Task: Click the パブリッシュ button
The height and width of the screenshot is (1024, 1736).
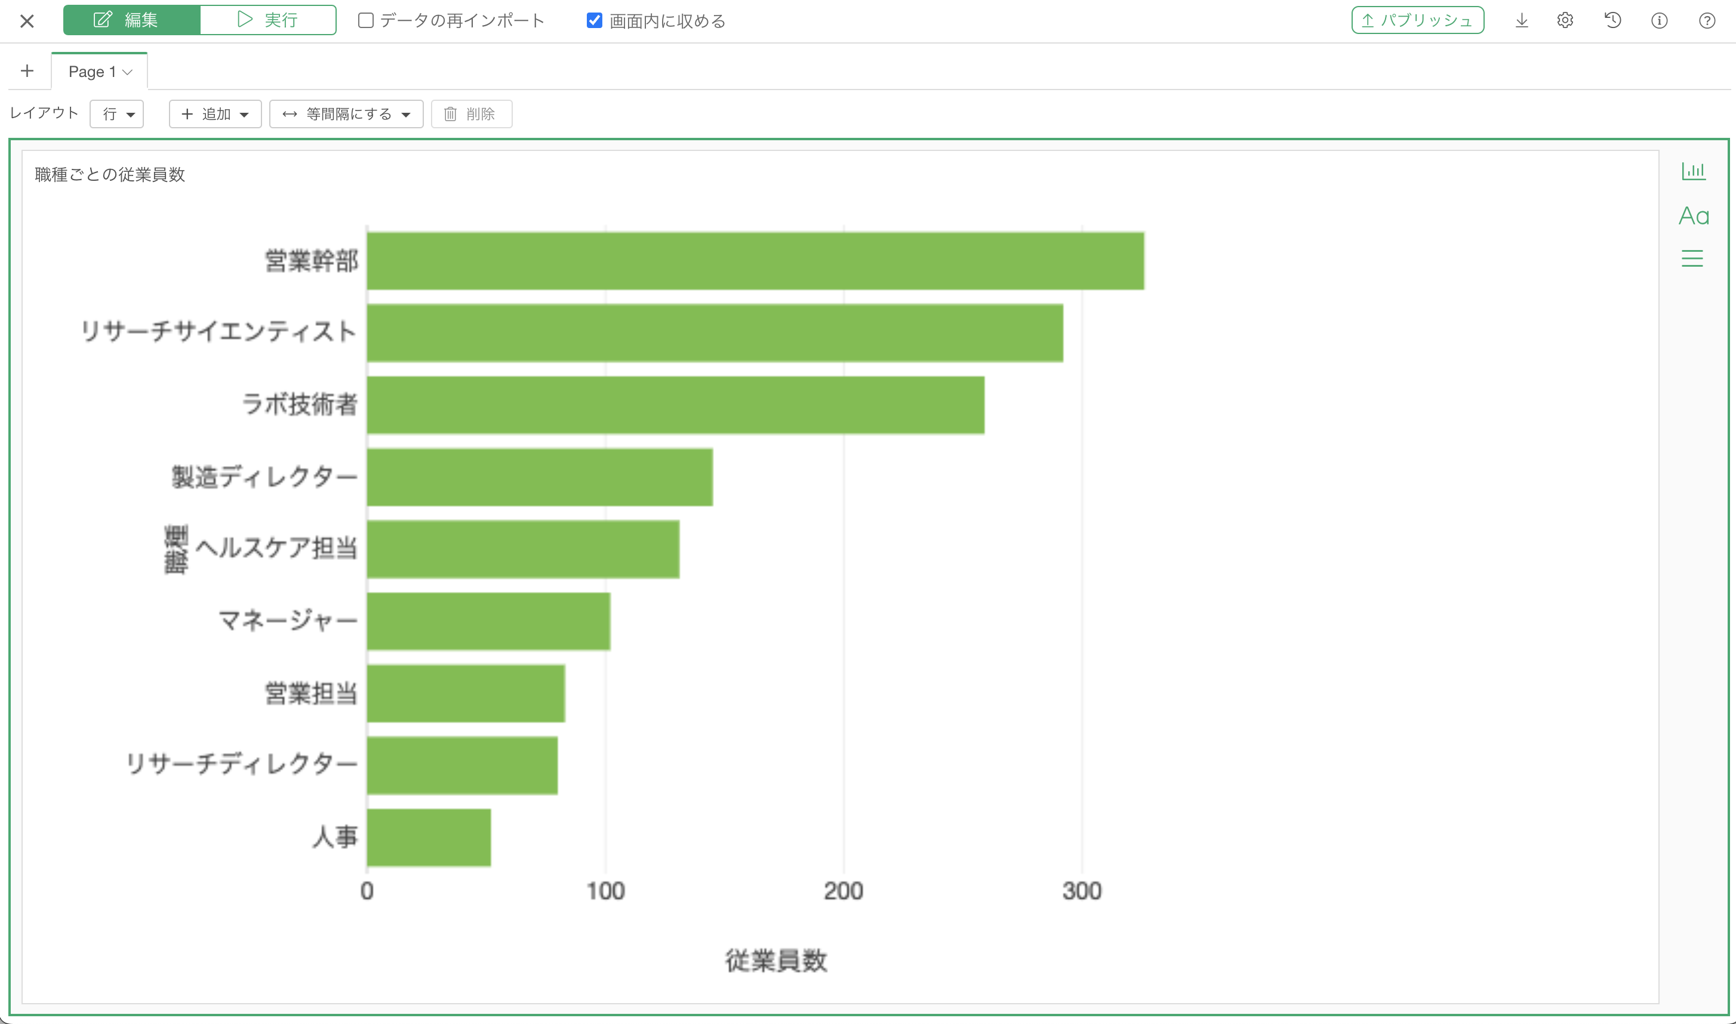Action: [1417, 20]
